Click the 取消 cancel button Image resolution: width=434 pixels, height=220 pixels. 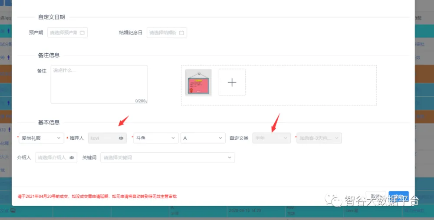click(x=375, y=196)
